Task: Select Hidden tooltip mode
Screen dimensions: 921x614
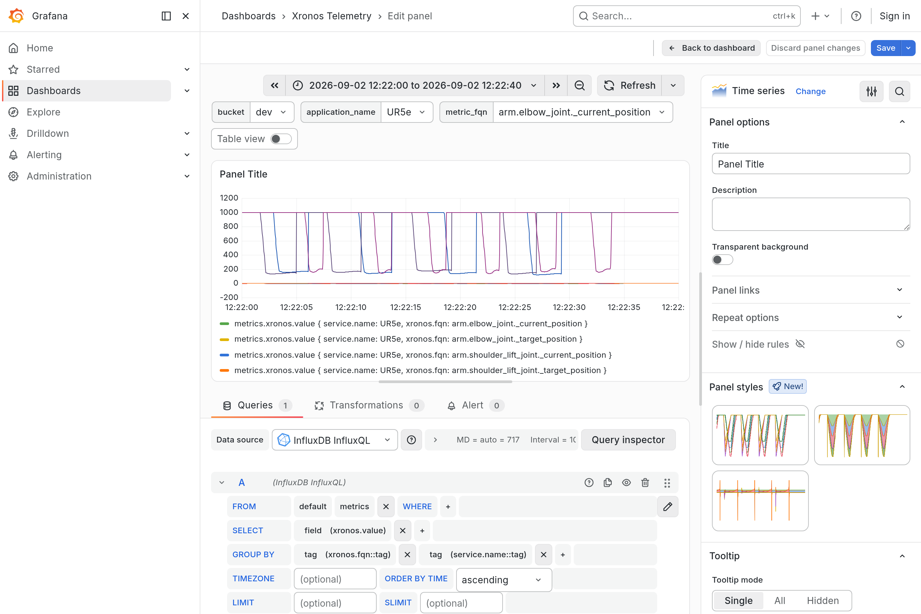Action: 823,600
